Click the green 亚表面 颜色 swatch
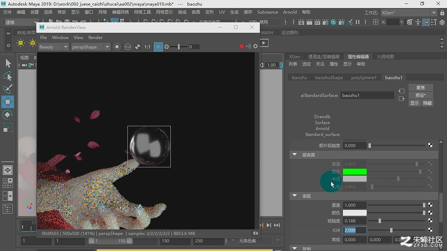 click(355, 172)
